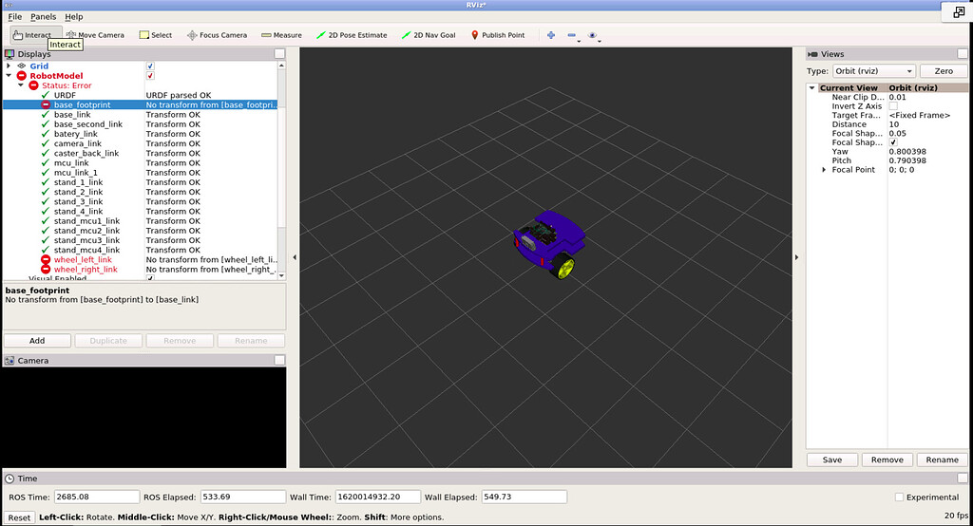The height and width of the screenshot is (526, 973).
Task: Click the minus remove-tool icon
Action: [571, 35]
